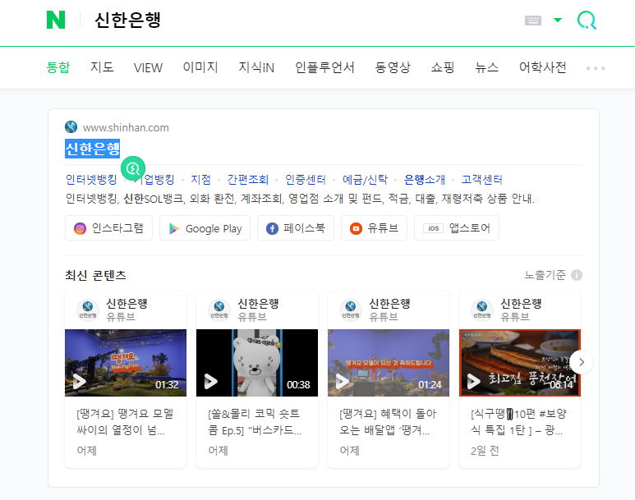Open the 06:14 eel dish thumbnail
Image resolution: width=635 pixels, height=500 pixels.
pos(520,363)
